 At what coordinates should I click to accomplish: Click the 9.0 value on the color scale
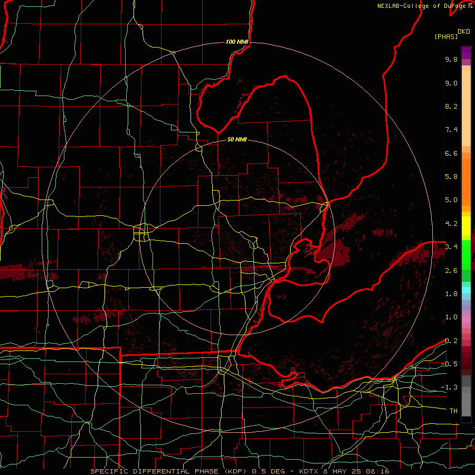(451, 83)
